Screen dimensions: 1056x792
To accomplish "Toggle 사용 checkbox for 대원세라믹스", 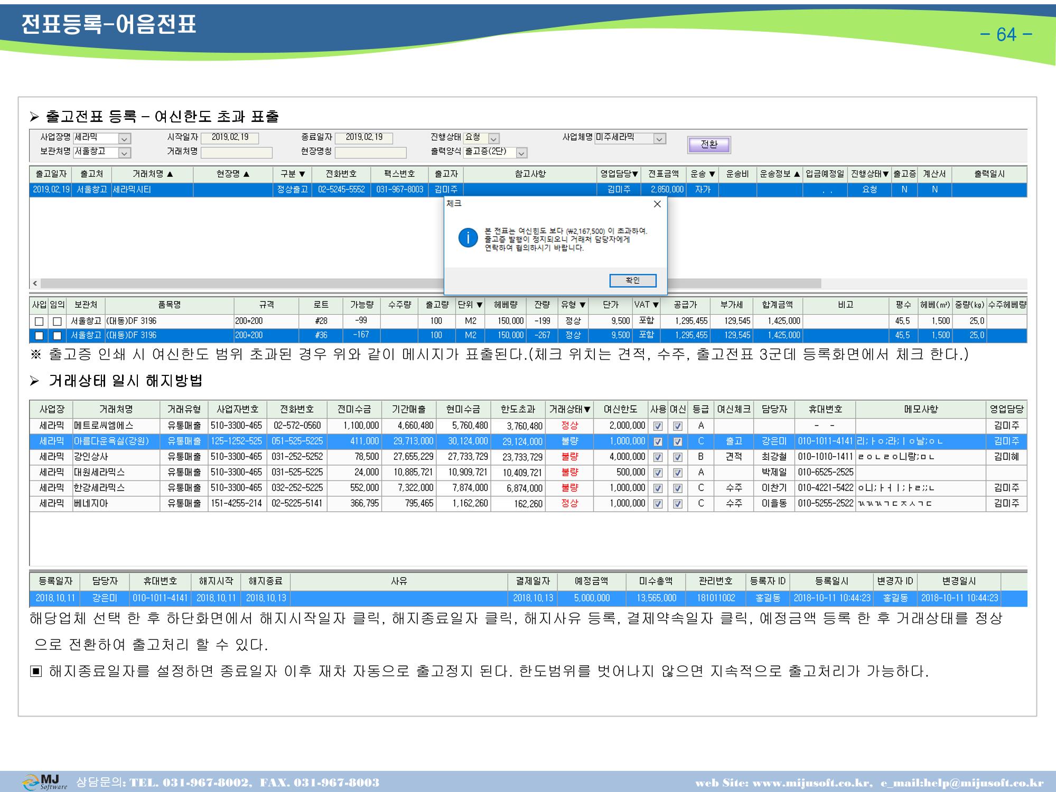I will click(658, 473).
